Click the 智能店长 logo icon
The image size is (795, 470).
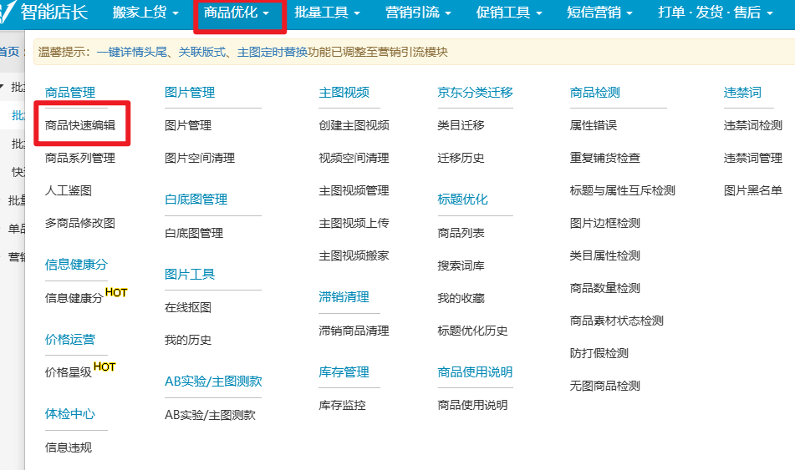point(8,13)
